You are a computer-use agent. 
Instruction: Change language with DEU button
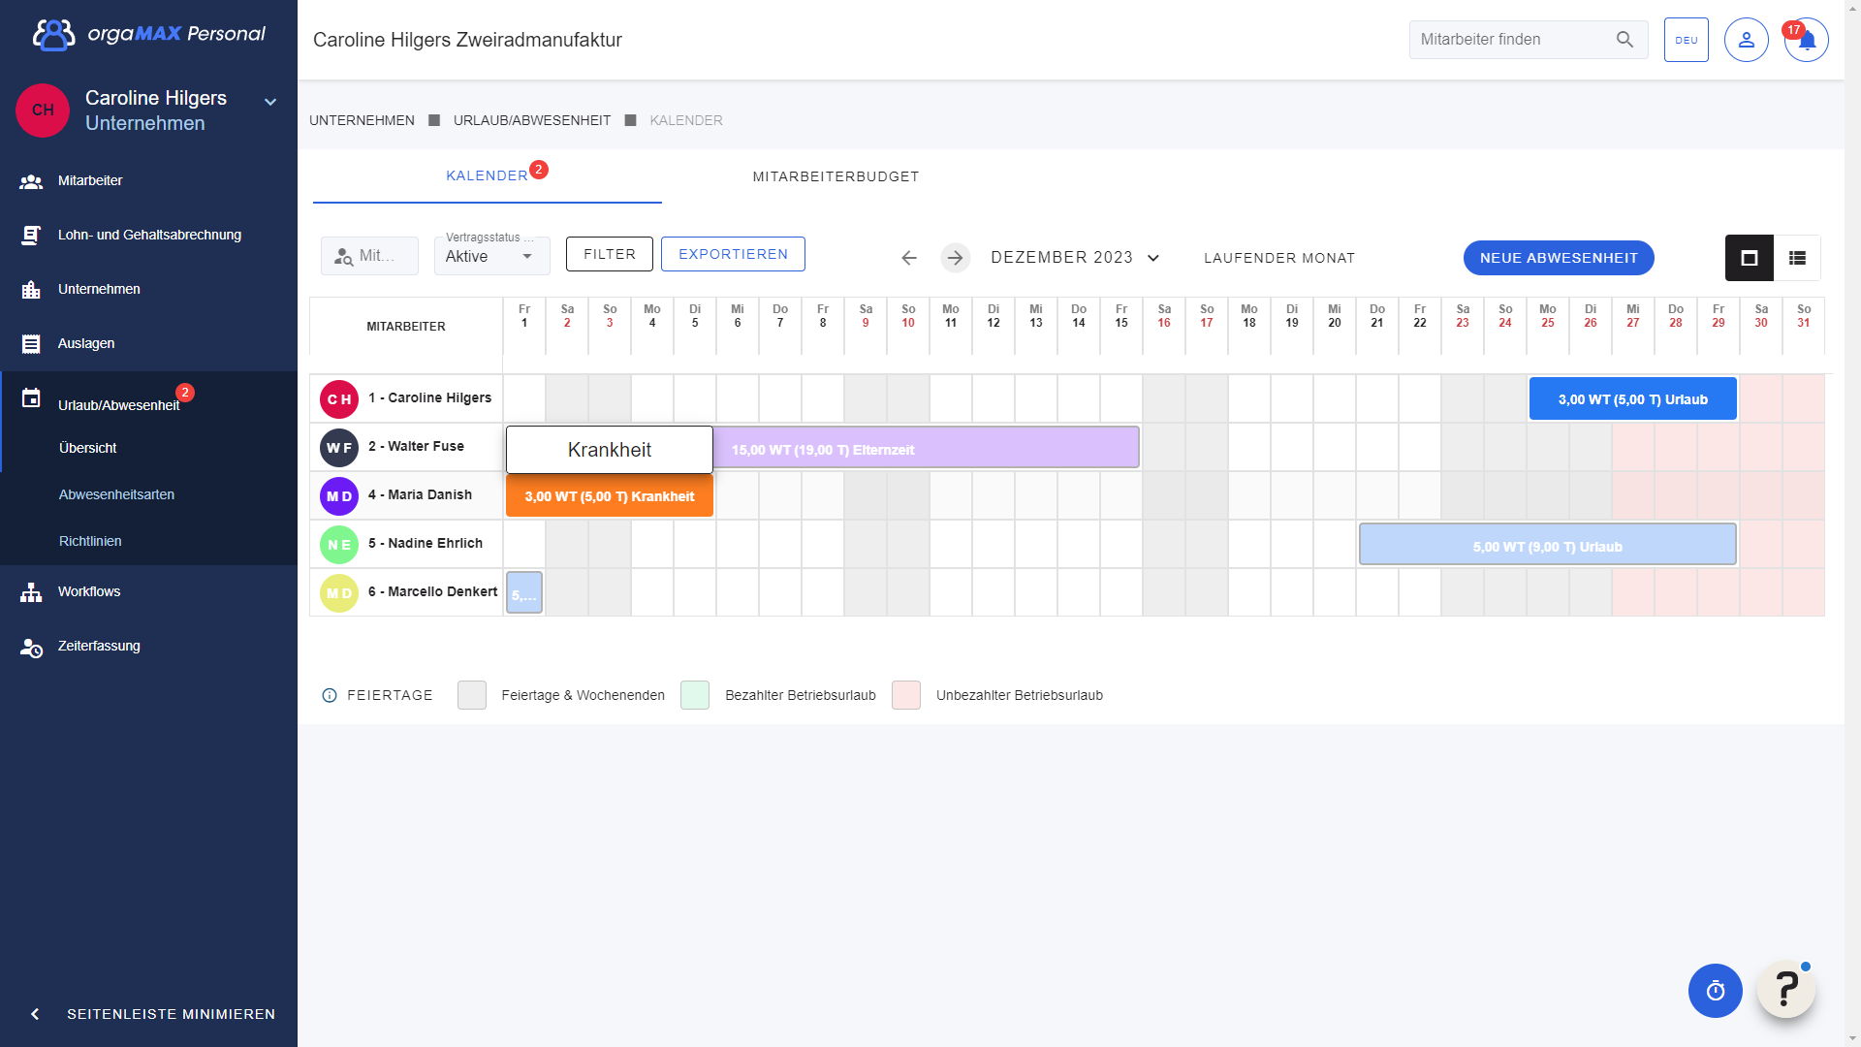click(1686, 41)
